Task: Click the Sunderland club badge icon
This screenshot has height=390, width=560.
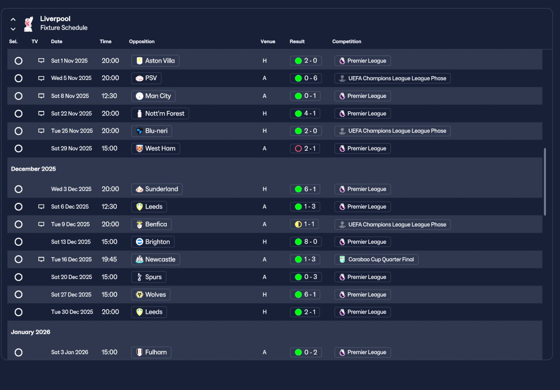Action: [140, 189]
